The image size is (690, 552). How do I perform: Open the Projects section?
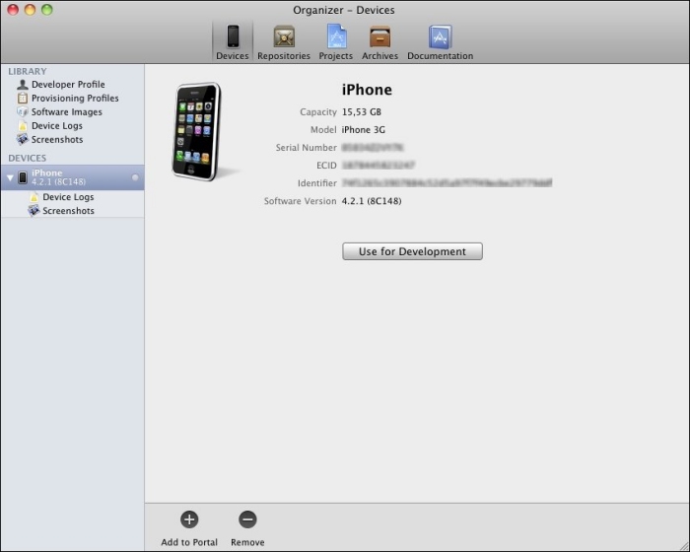(x=336, y=41)
